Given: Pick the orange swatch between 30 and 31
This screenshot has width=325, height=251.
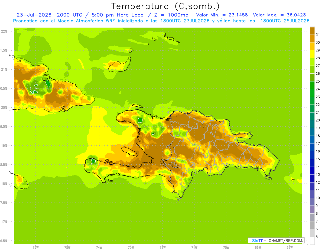Looking at the screenshot, I should click(312, 38).
